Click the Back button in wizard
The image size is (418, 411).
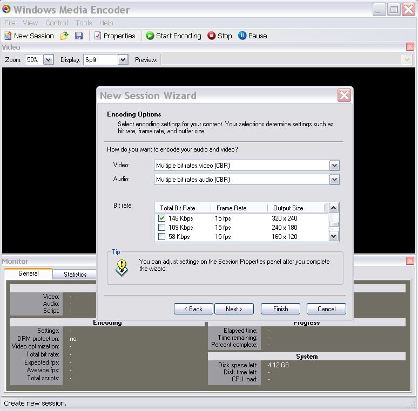(193, 309)
